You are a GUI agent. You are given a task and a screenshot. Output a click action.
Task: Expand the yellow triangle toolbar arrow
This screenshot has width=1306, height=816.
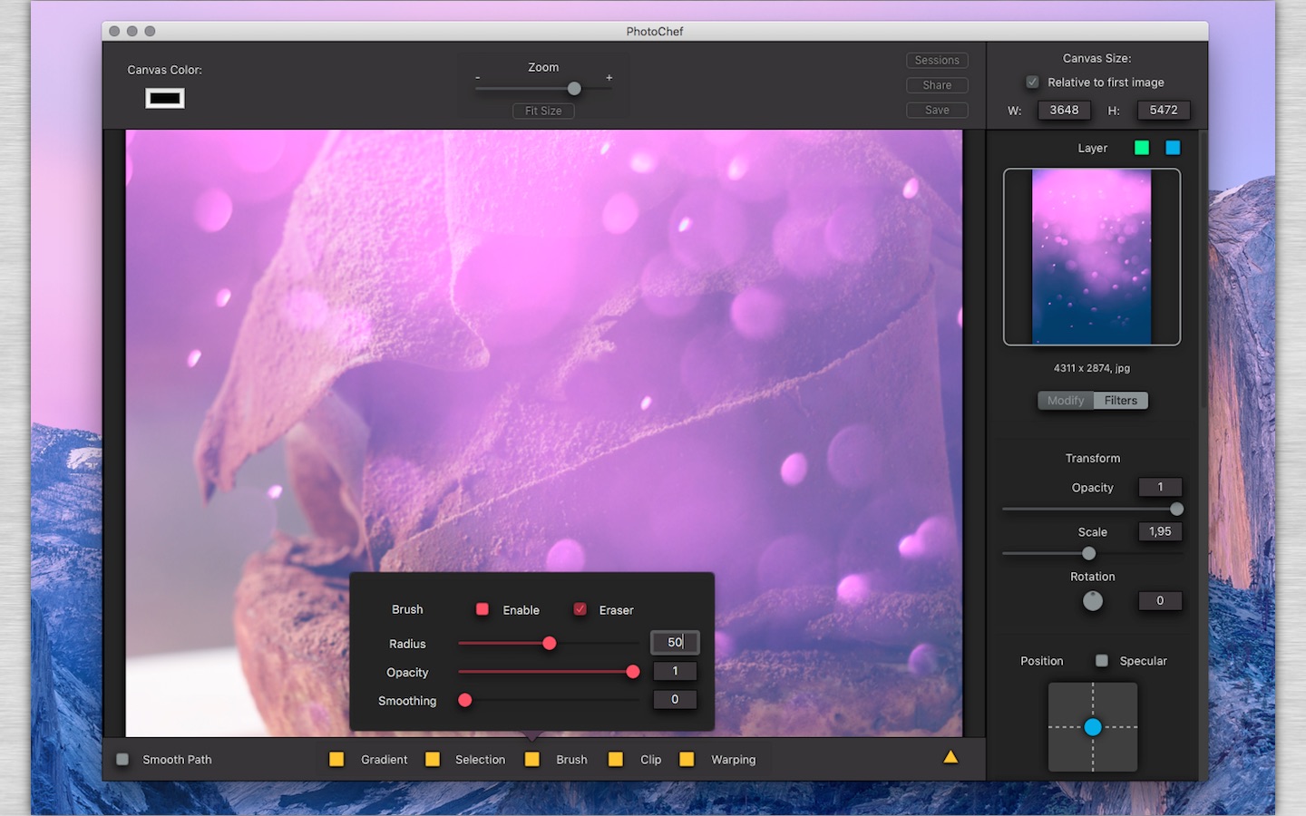950,757
